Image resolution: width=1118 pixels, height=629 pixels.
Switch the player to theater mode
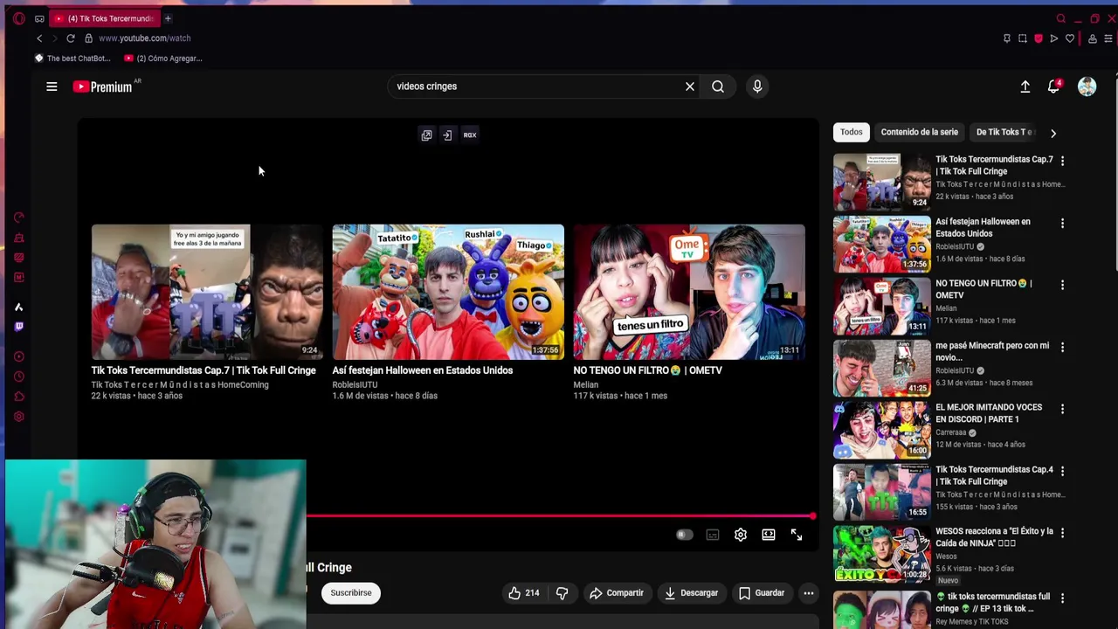point(769,535)
